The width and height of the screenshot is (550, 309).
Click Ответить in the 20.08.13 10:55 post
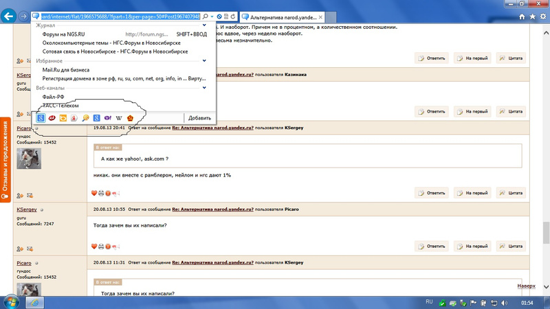coord(432,247)
